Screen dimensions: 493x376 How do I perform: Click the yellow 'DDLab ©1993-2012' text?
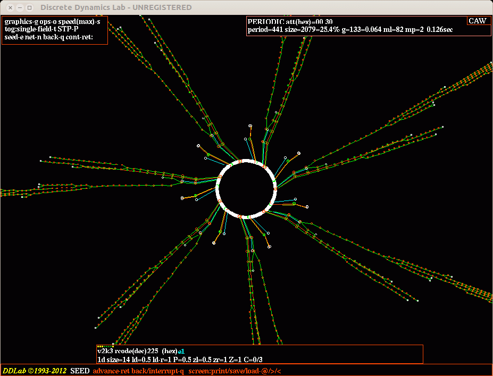pyautogui.click(x=35, y=371)
